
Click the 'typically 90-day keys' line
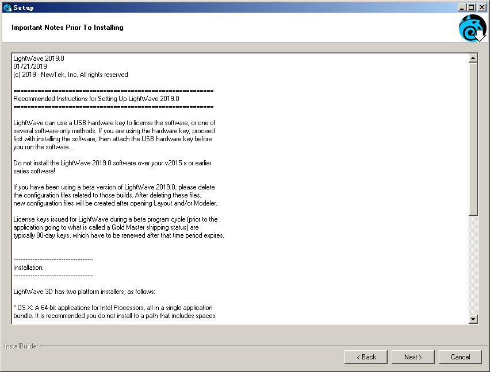coord(118,235)
